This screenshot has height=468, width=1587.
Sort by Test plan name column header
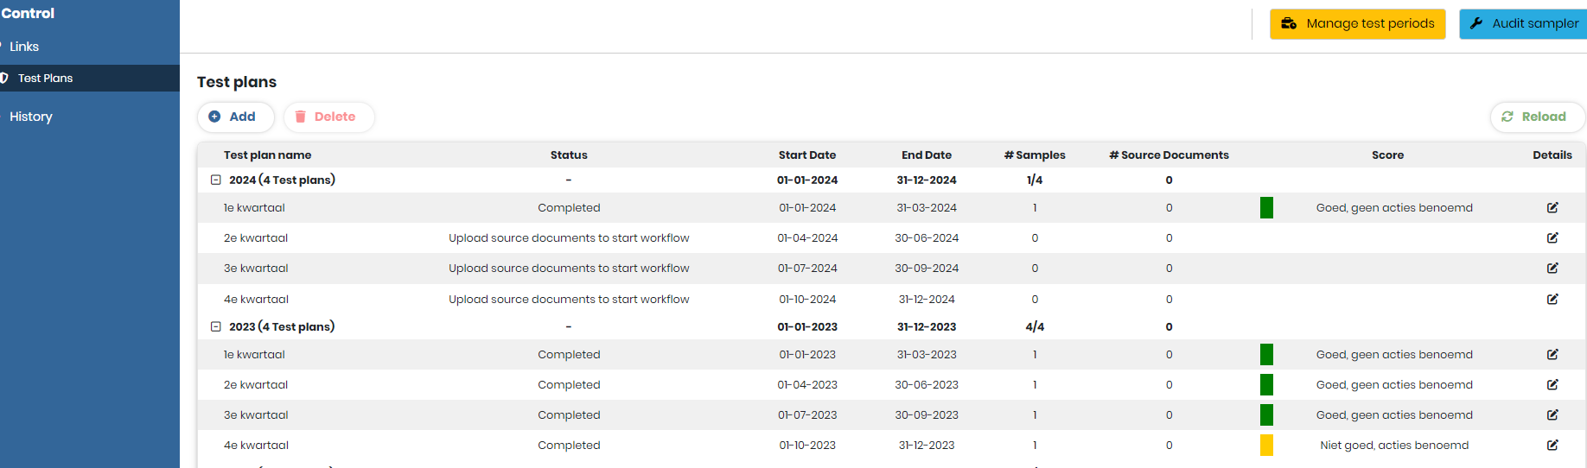pos(267,155)
